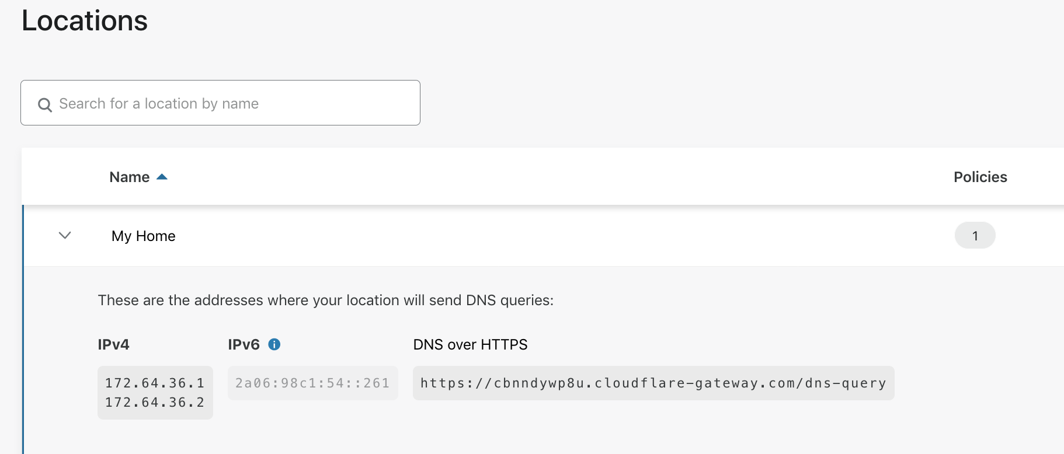This screenshot has width=1064, height=454.
Task: Select the IPv4 address 172.64.36.1
Action: (155, 383)
